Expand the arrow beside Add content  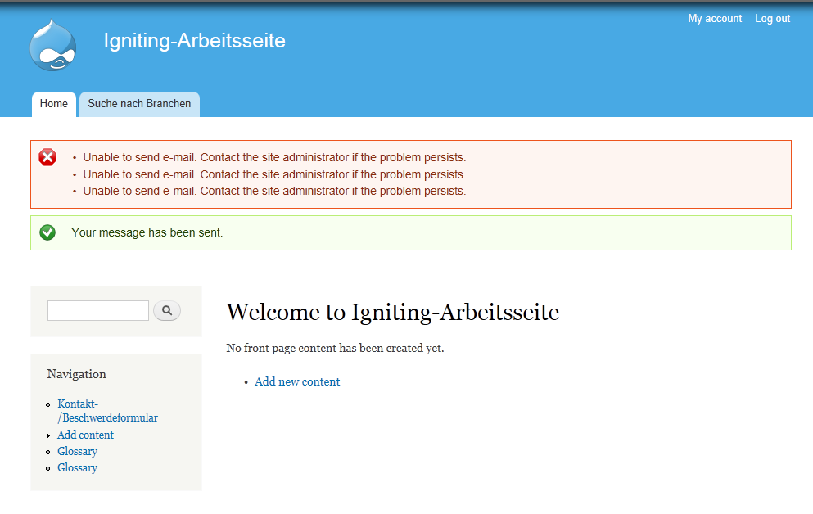click(49, 435)
